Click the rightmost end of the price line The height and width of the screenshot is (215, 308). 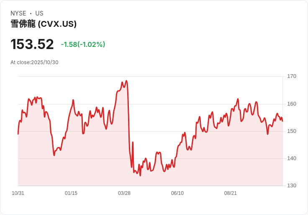(x=282, y=121)
